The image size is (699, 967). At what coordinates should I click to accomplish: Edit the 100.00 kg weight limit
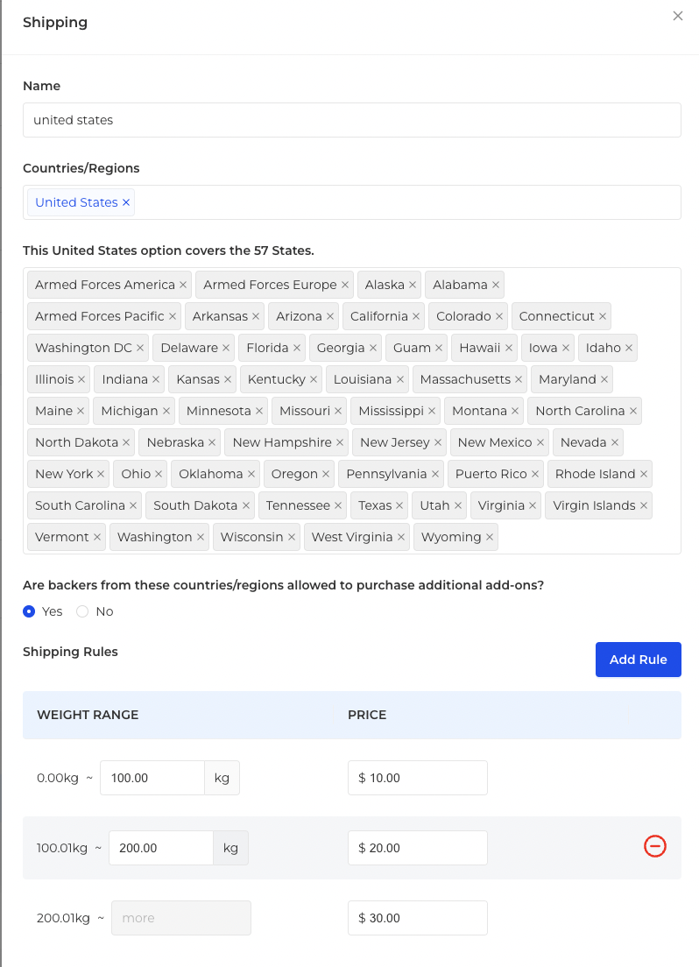pos(152,778)
